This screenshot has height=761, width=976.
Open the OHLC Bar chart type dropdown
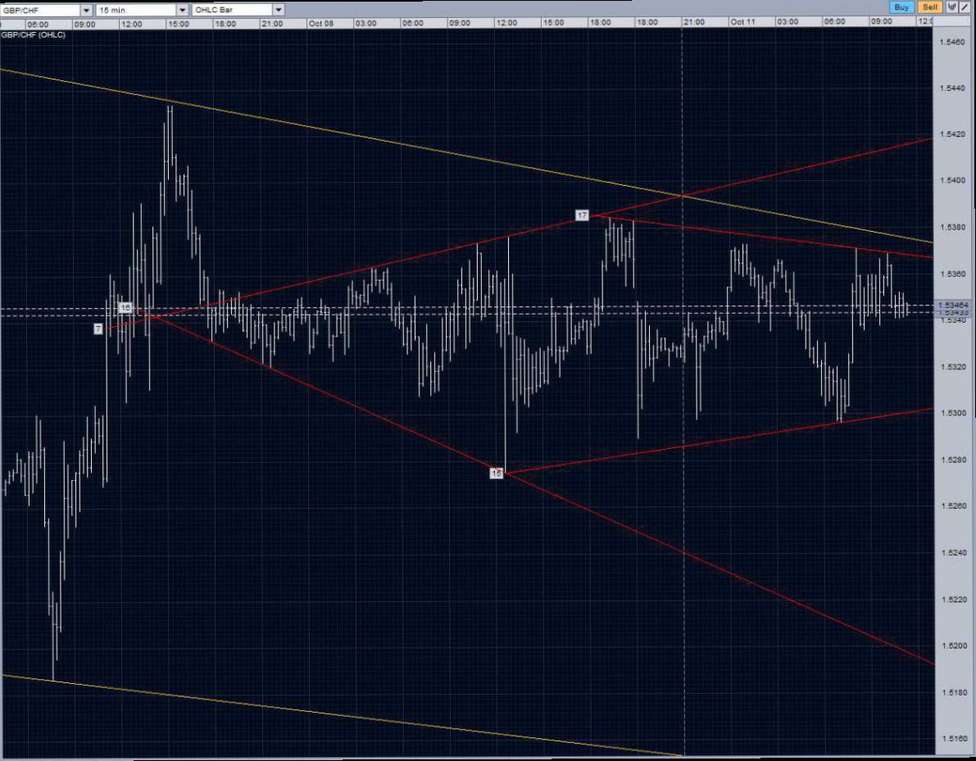coord(279,9)
